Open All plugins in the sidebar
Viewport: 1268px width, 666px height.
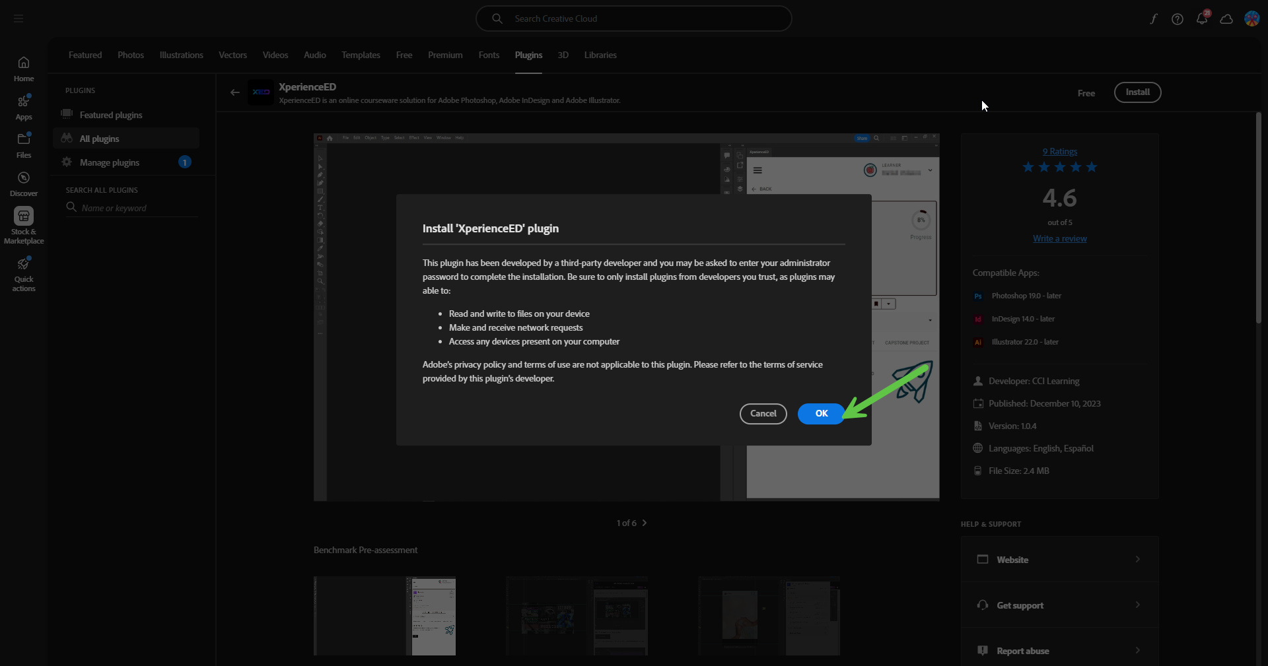(x=126, y=139)
